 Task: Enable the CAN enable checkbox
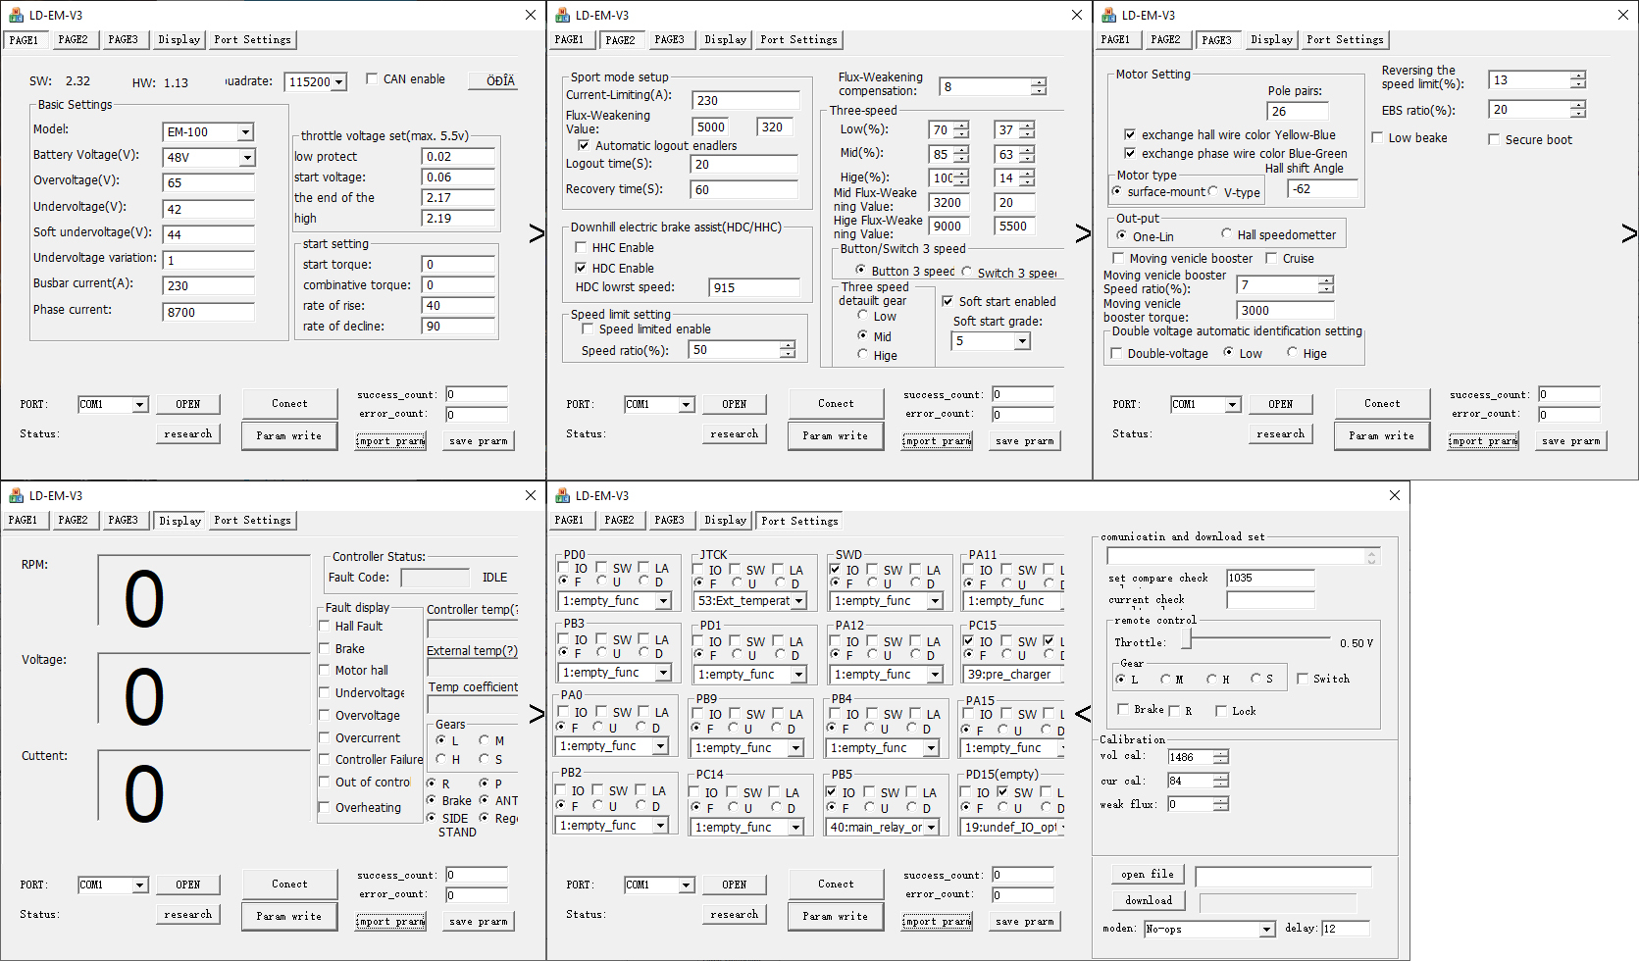point(372,79)
